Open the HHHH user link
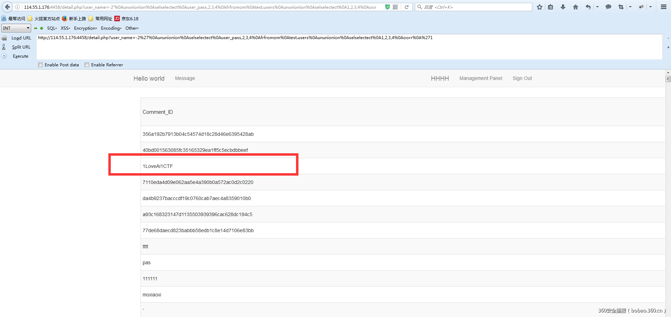Viewport: 671px width, 317px height. point(440,79)
